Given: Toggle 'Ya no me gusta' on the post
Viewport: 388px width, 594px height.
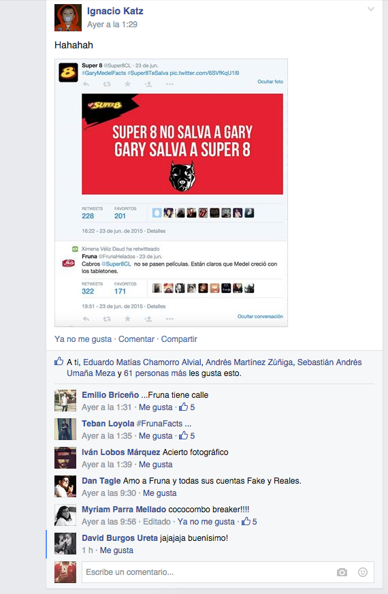Looking at the screenshot, I should [83, 339].
